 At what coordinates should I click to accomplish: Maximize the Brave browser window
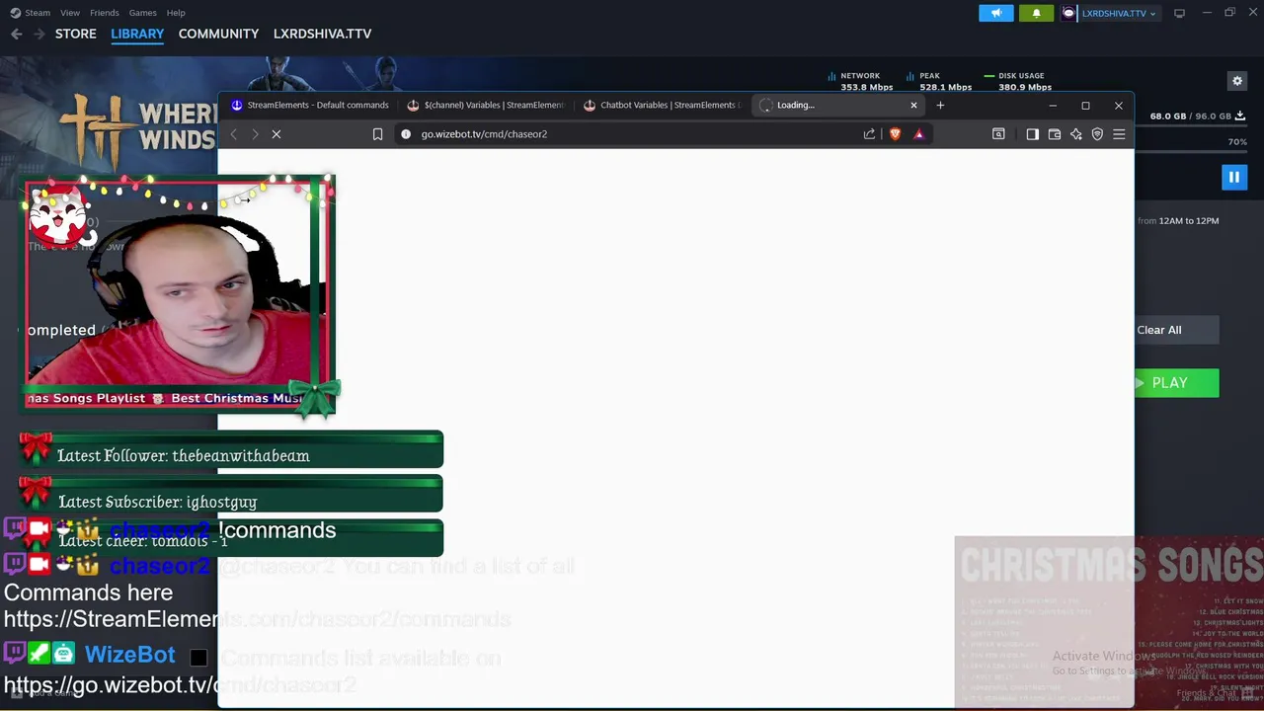pyautogui.click(x=1085, y=105)
